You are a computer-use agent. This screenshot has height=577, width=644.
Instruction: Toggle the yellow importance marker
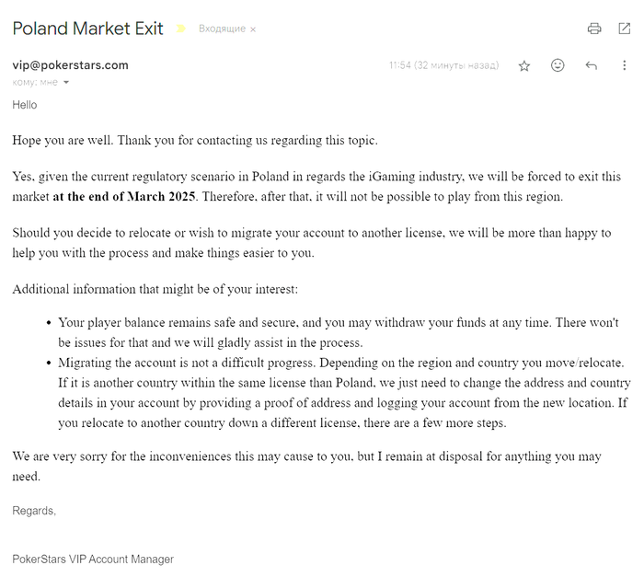pyautogui.click(x=181, y=29)
